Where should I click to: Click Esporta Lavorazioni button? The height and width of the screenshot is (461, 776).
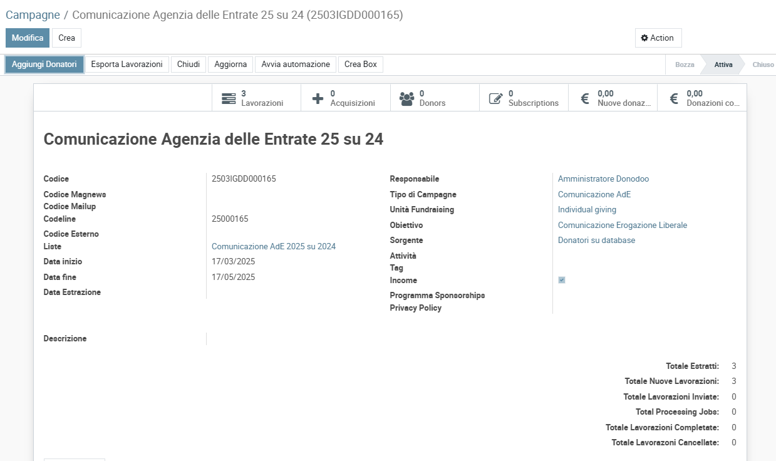point(127,65)
